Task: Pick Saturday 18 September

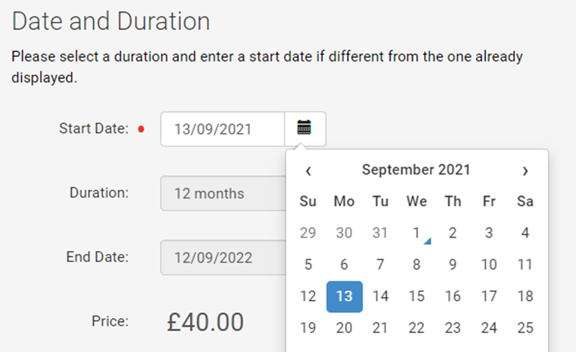Action: coord(525,297)
